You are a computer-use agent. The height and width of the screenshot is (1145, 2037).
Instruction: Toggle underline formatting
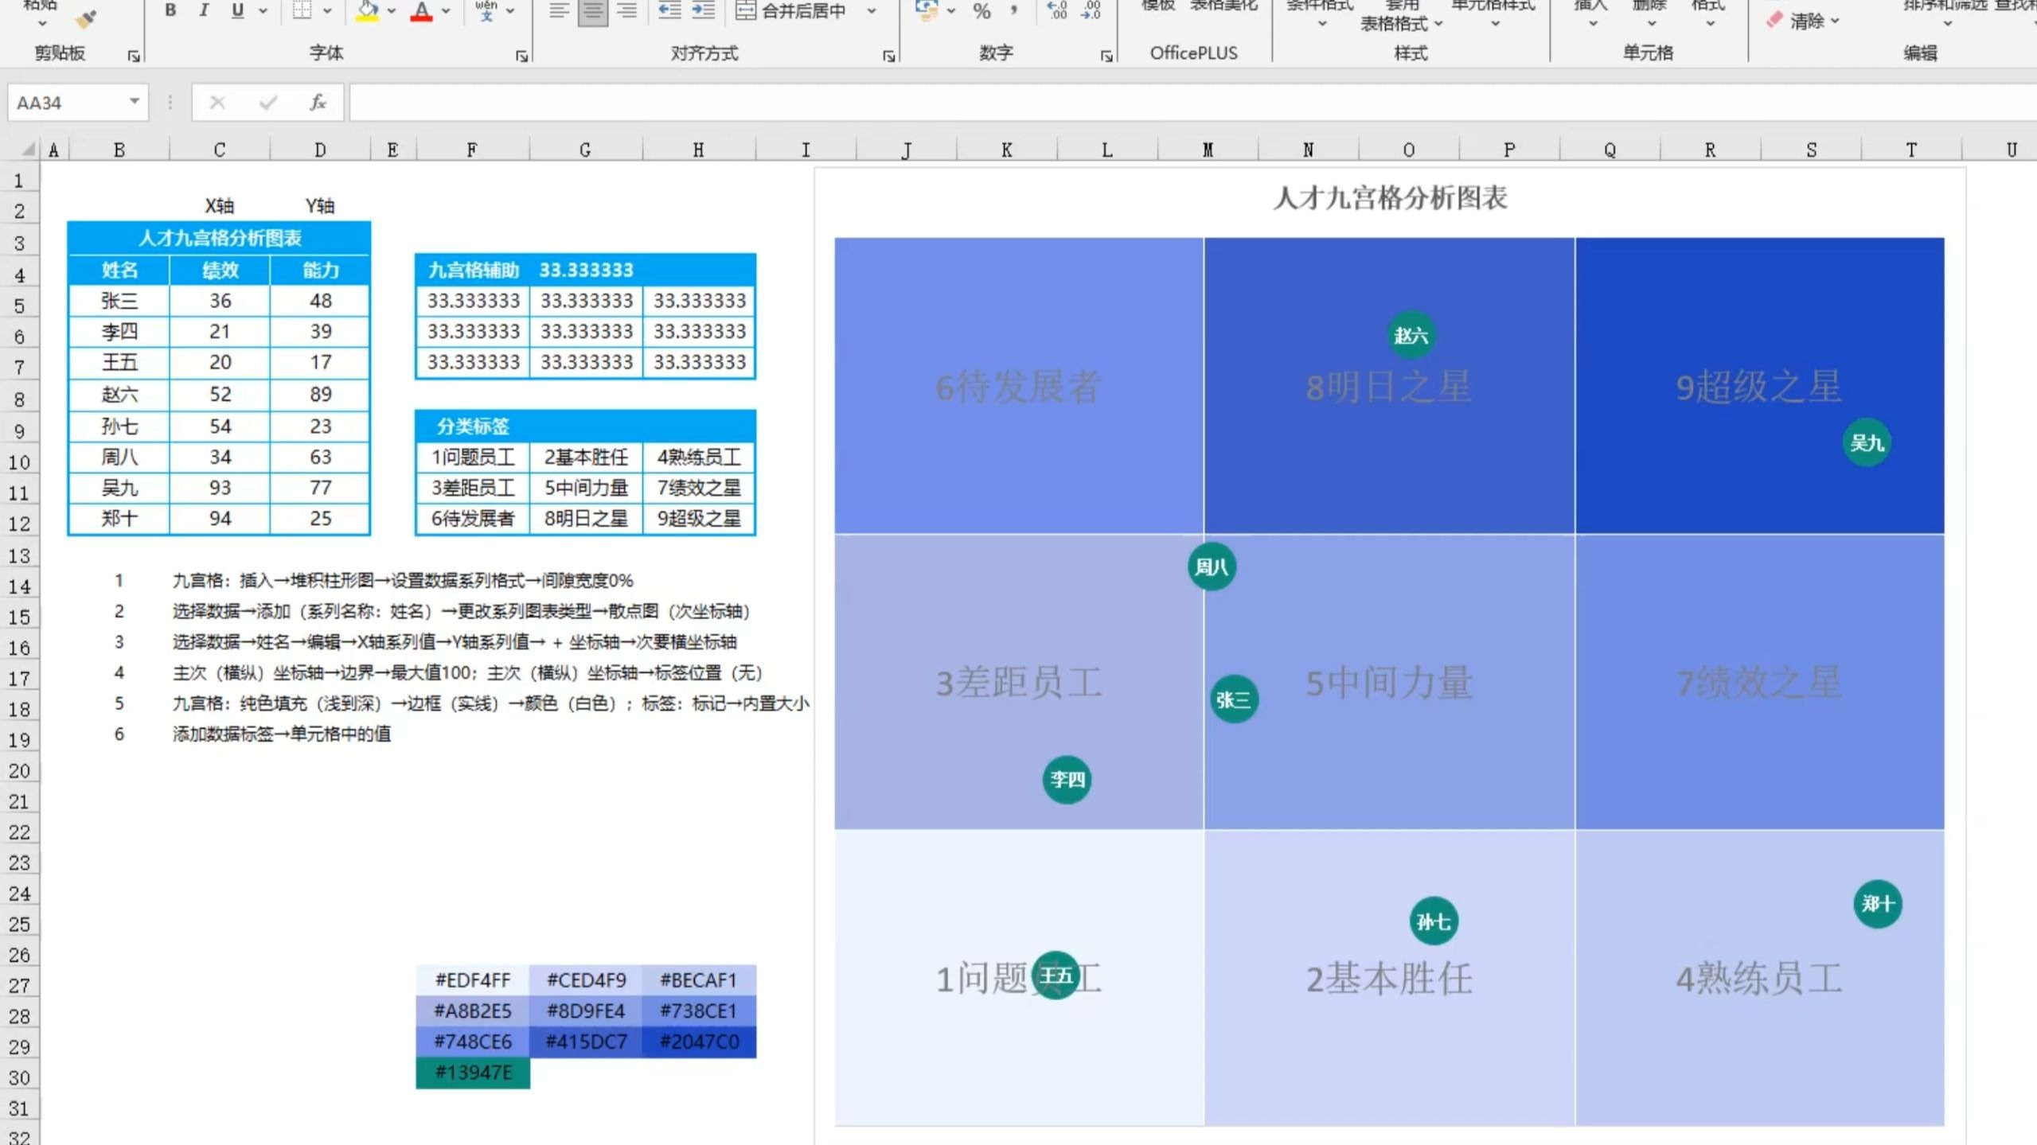coord(236,11)
